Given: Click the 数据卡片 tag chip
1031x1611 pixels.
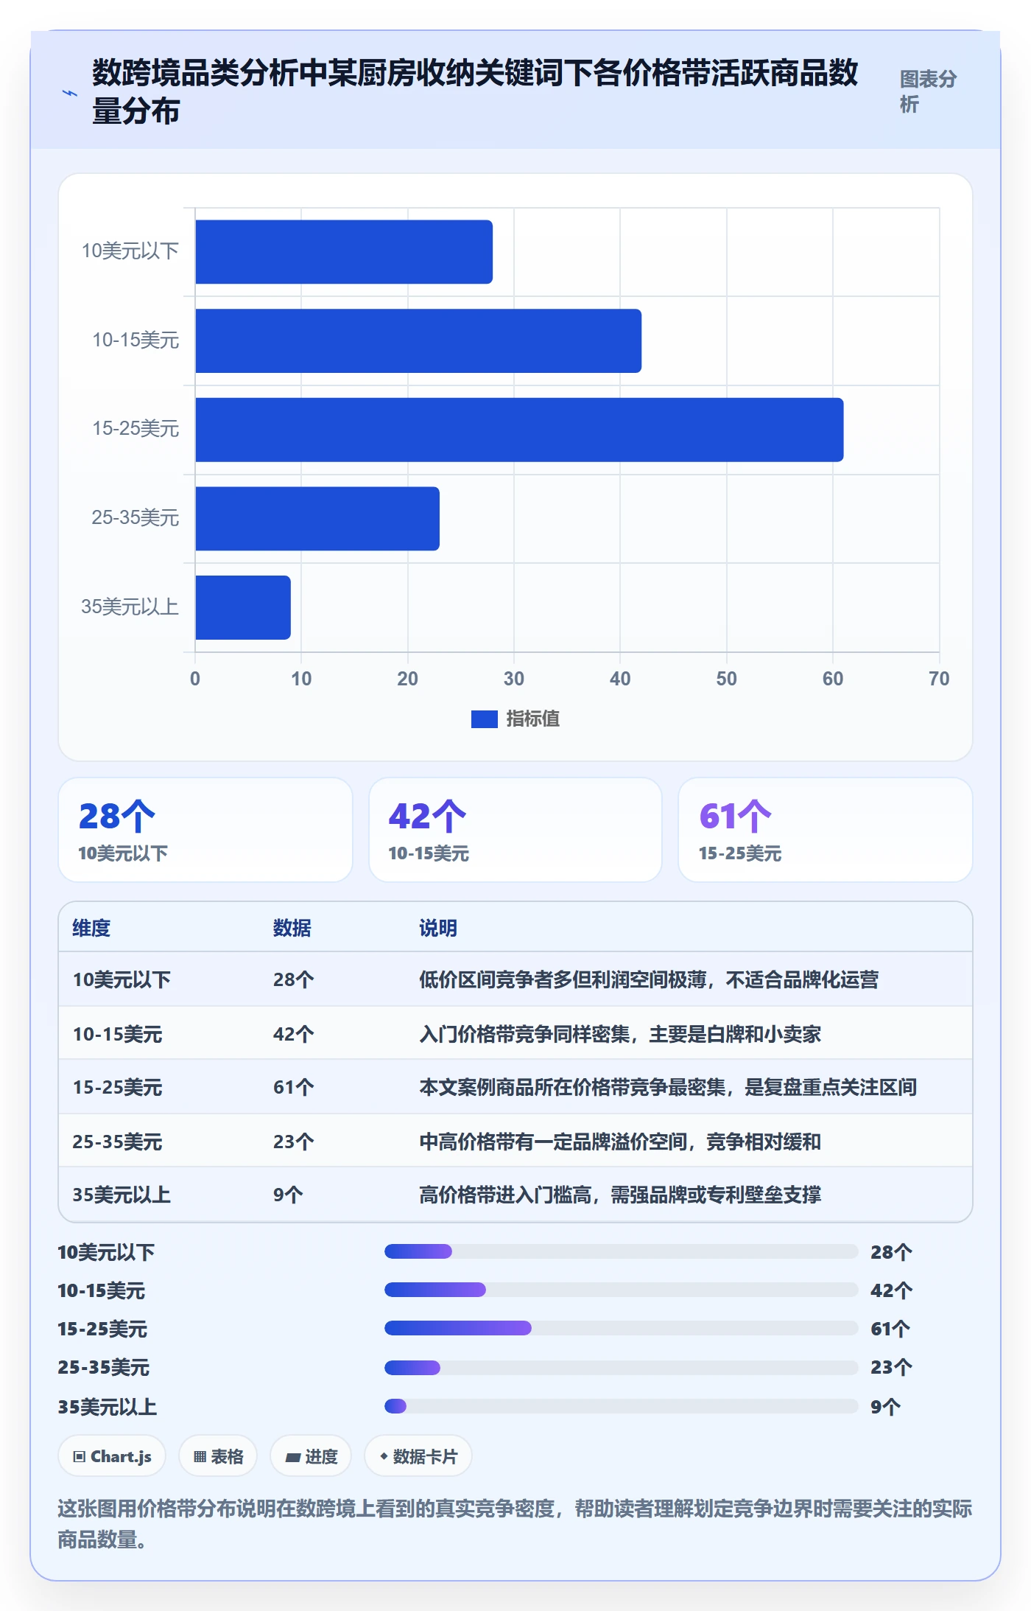Looking at the screenshot, I should [418, 1456].
